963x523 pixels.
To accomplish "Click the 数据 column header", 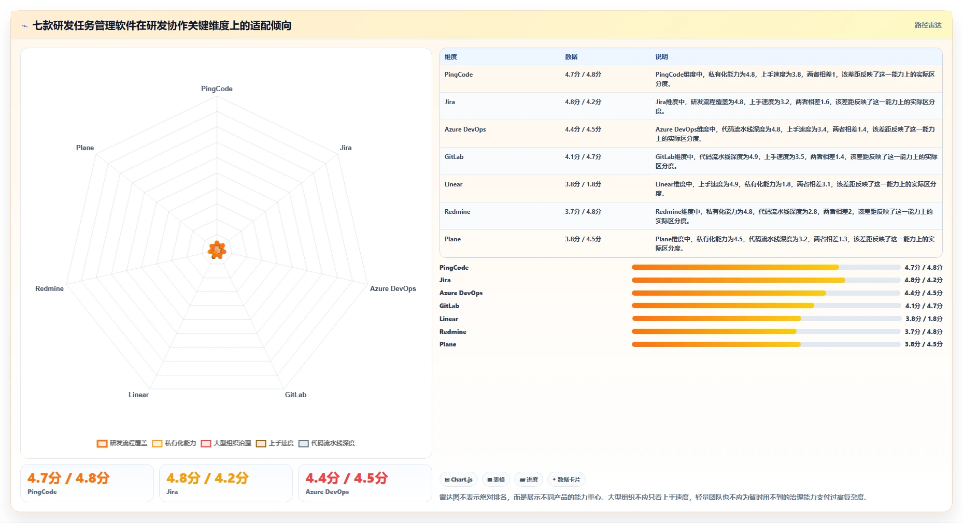I will tap(571, 57).
